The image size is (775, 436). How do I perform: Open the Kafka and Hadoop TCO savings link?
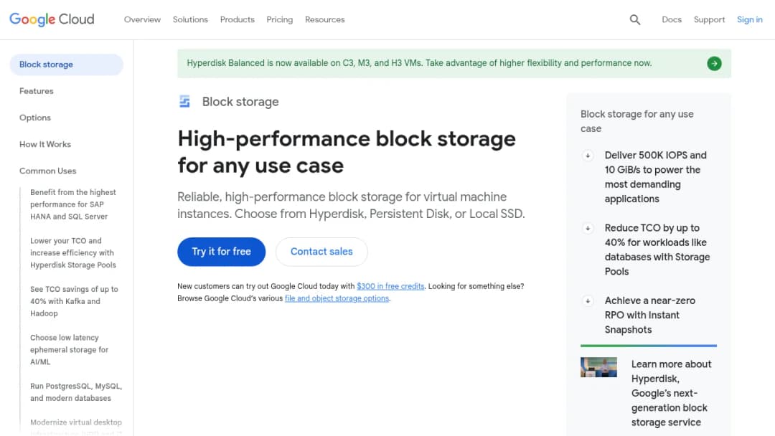pyautogui.click(x=74, y=301)
